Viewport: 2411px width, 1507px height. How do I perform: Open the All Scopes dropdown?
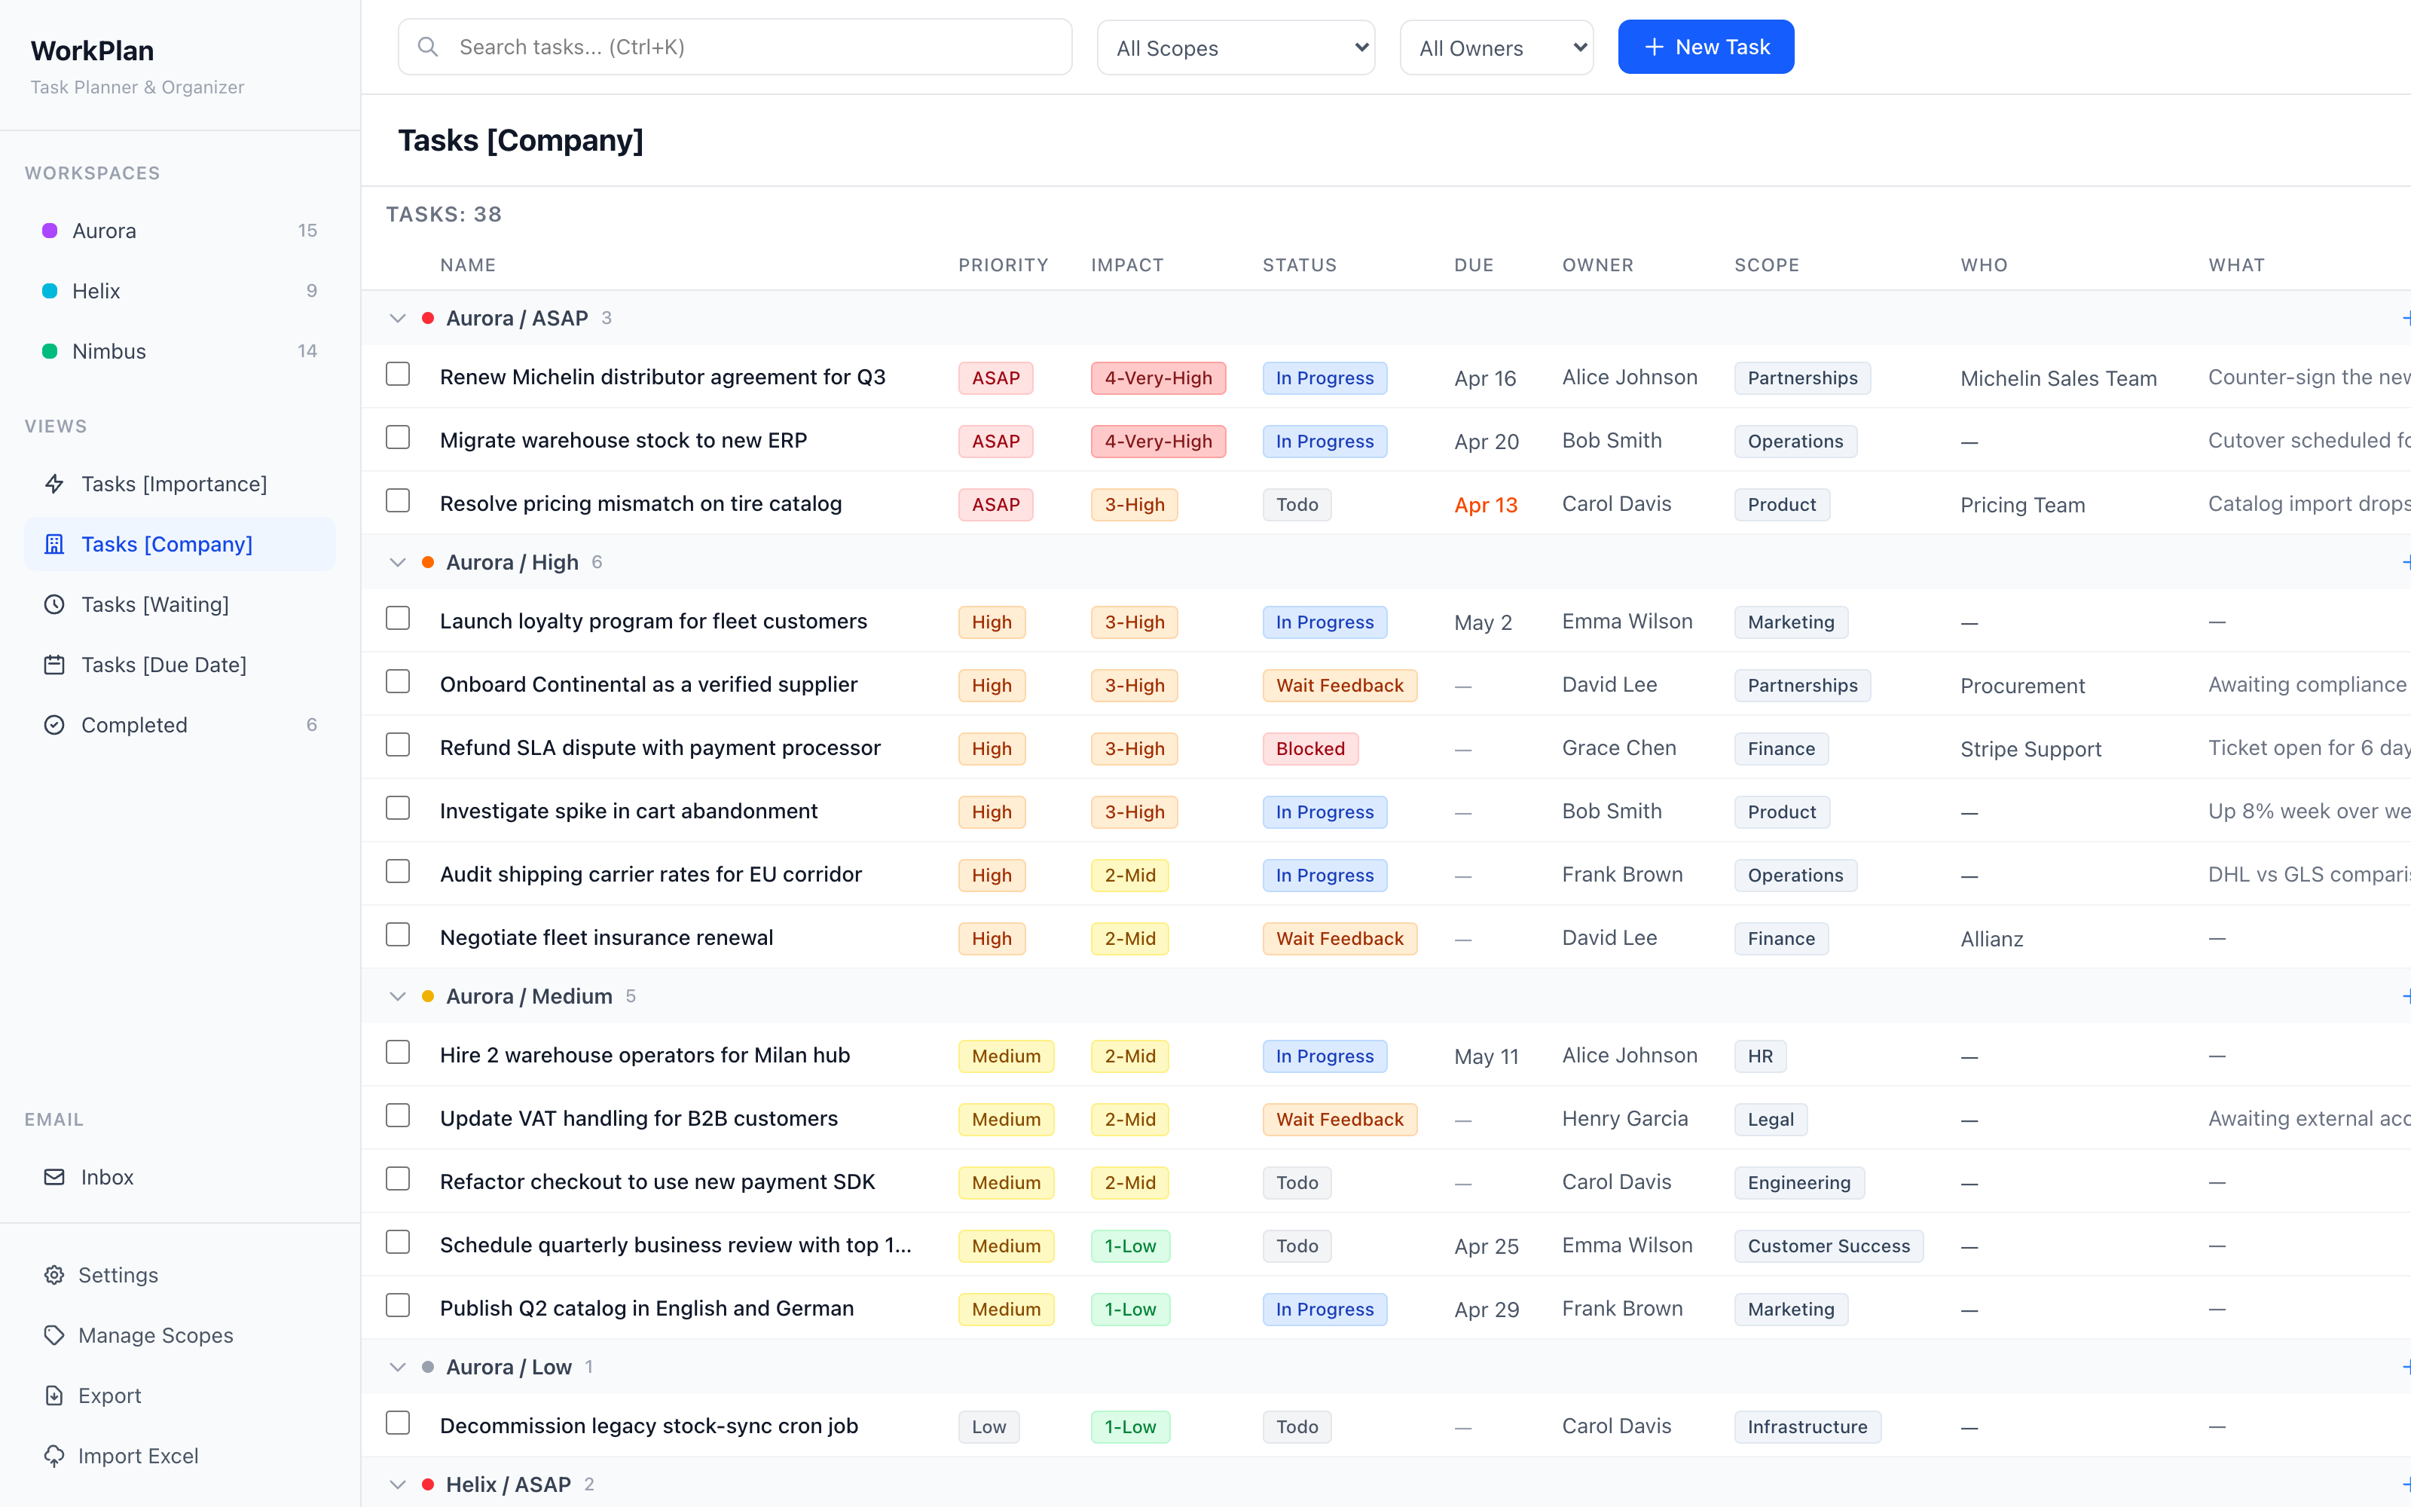(1236, 47)
